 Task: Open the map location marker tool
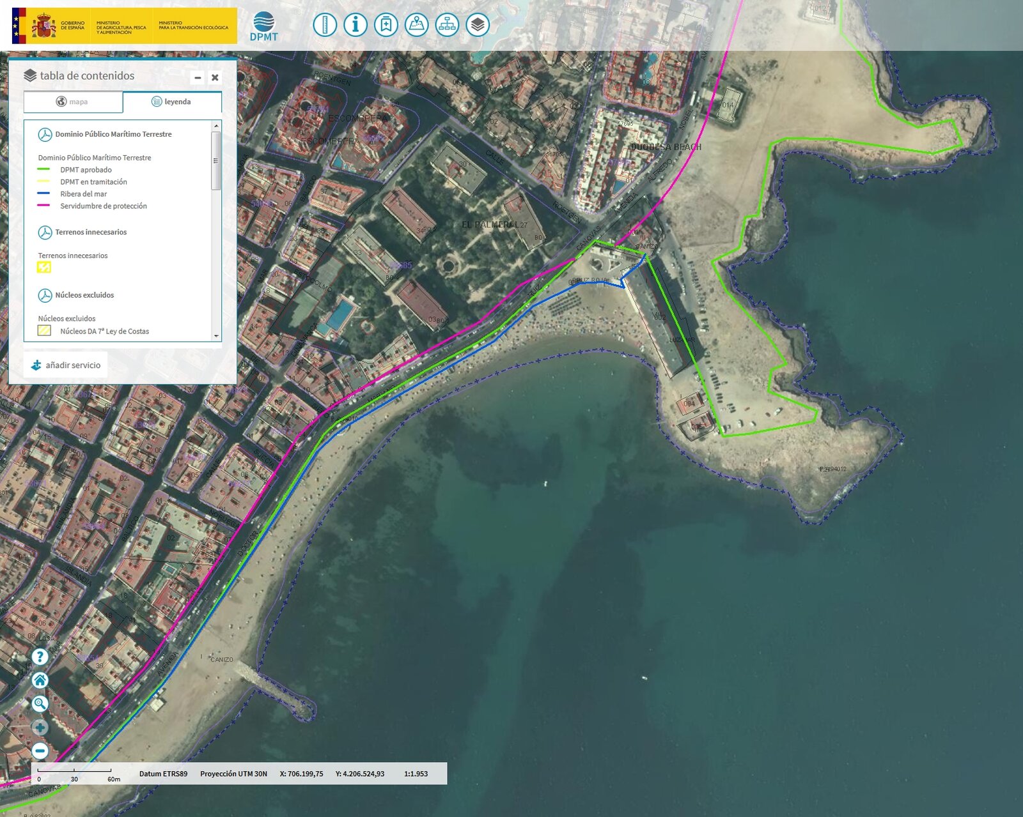[417, 26]
